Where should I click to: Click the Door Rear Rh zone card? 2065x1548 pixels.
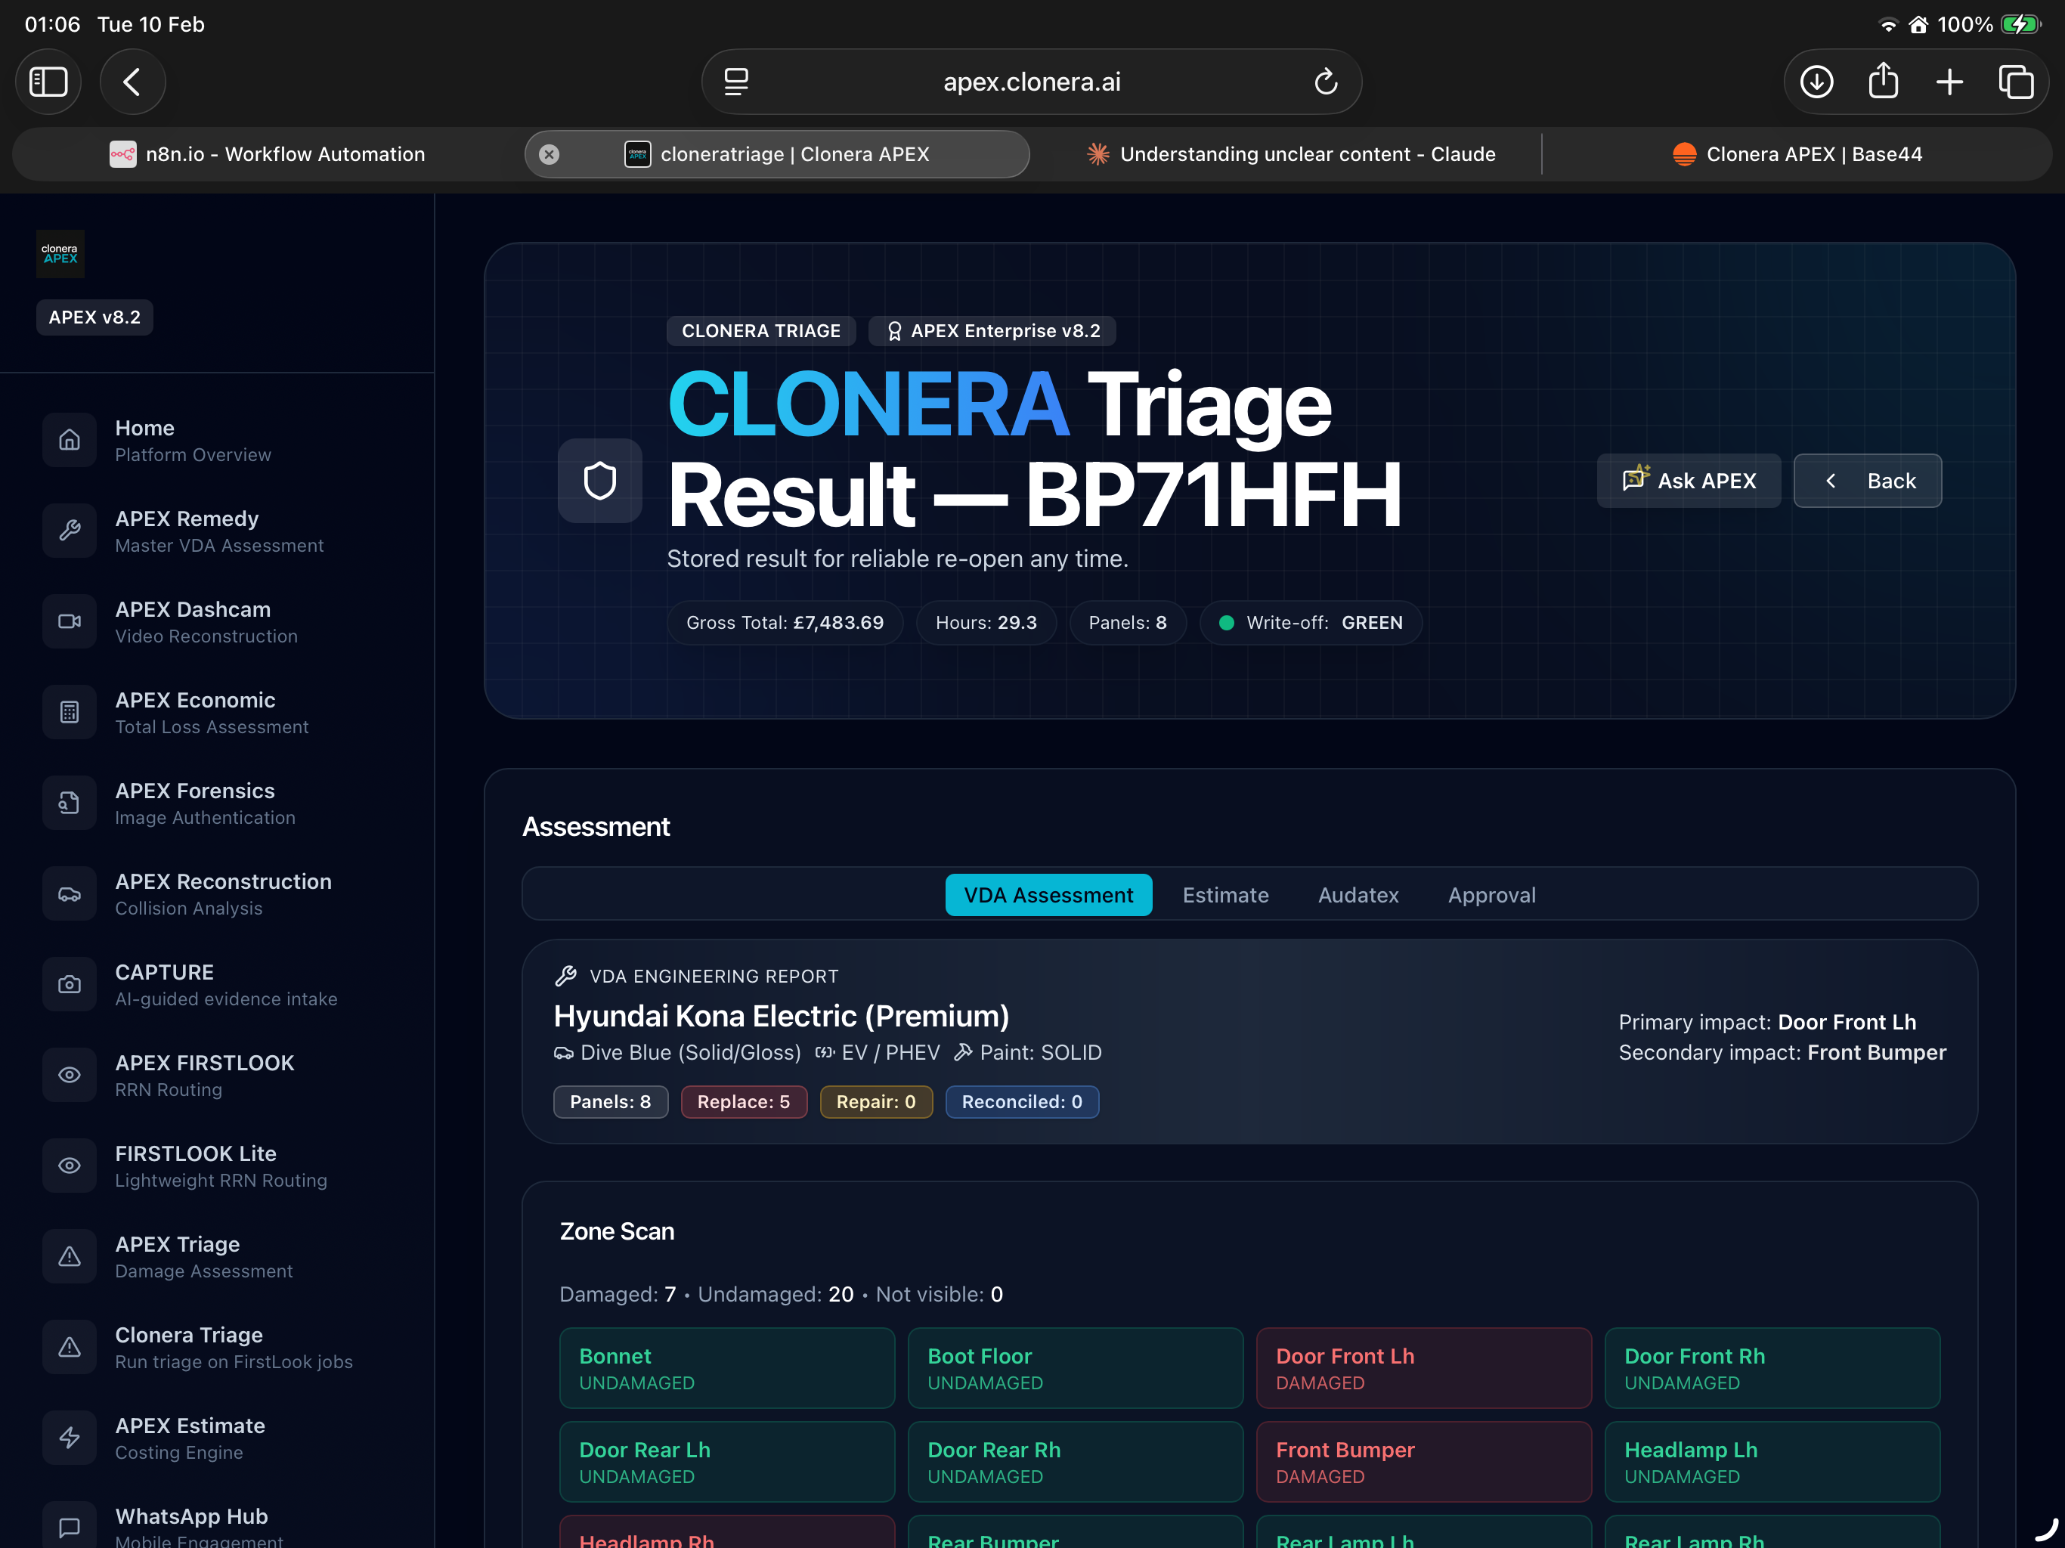1076,1461
